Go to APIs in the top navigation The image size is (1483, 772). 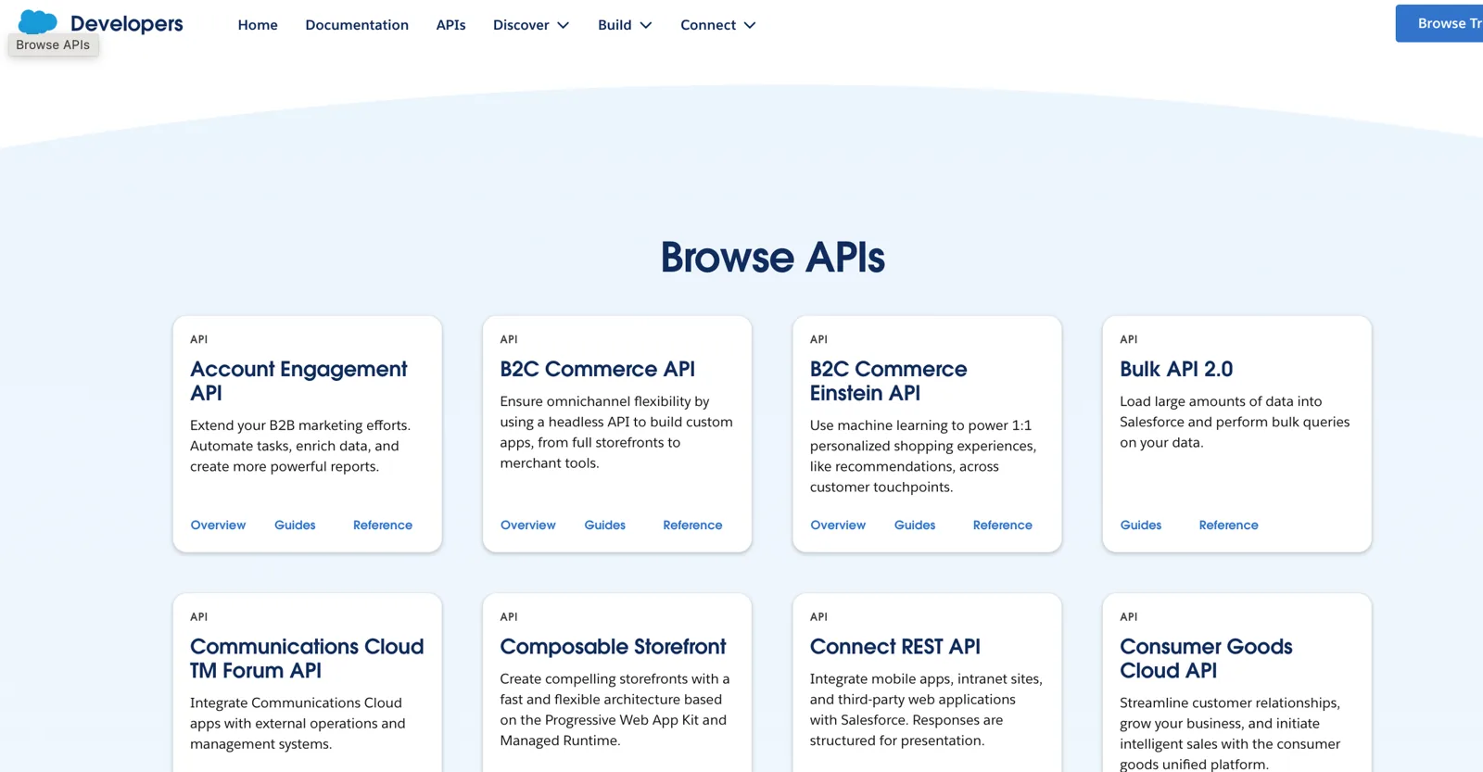coord(450,25)
